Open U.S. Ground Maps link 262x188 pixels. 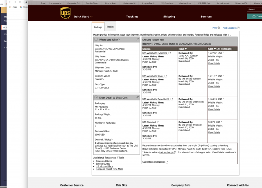[104, 166]
